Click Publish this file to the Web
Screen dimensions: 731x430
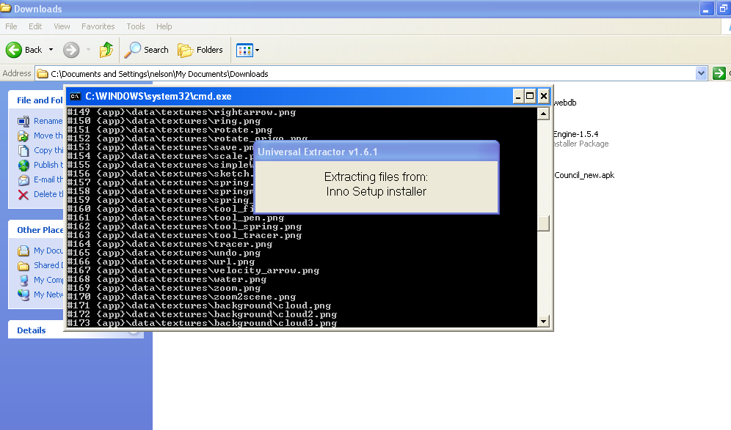(48, 165)
